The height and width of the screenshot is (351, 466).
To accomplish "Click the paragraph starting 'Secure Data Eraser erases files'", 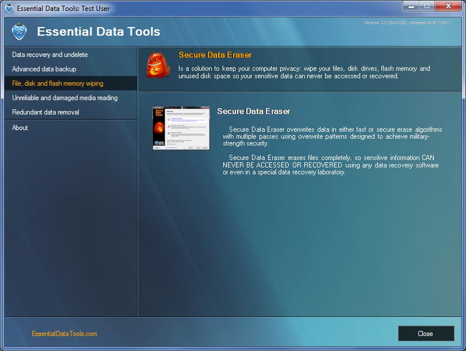I will pos(330,165).
